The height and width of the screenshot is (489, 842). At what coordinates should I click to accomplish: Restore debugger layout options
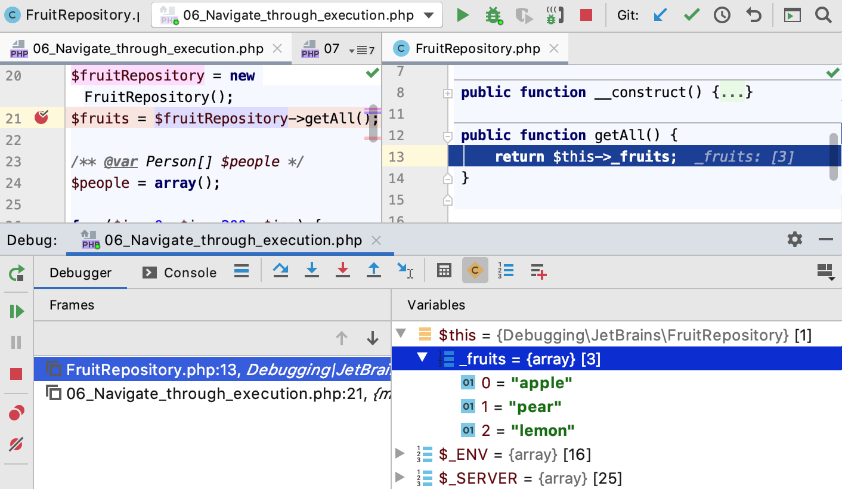825,272
